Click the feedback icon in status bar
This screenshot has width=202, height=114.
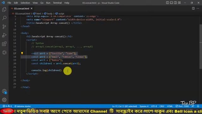click(x=193, y=106)
